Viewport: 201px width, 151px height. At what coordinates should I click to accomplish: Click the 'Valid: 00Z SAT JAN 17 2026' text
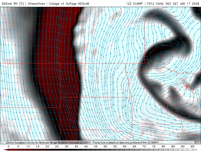pyautogui.click(x=178, y=4)
